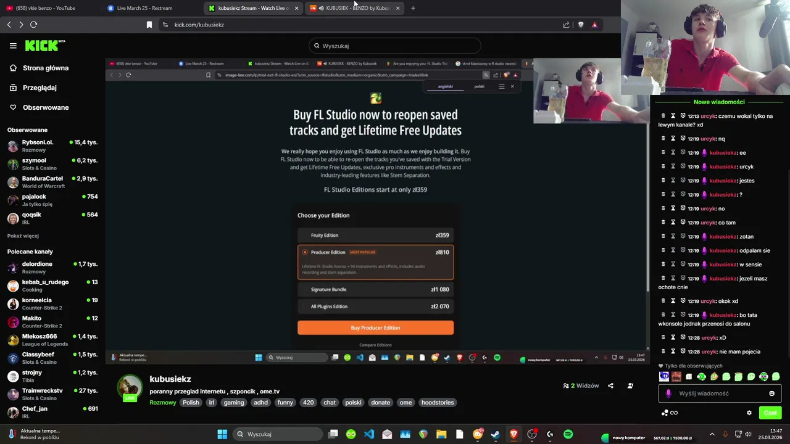Select the first follower-only emote
The width and height of the screenshot is (790, 444).
pyautogui.click(x=664, y=377)
